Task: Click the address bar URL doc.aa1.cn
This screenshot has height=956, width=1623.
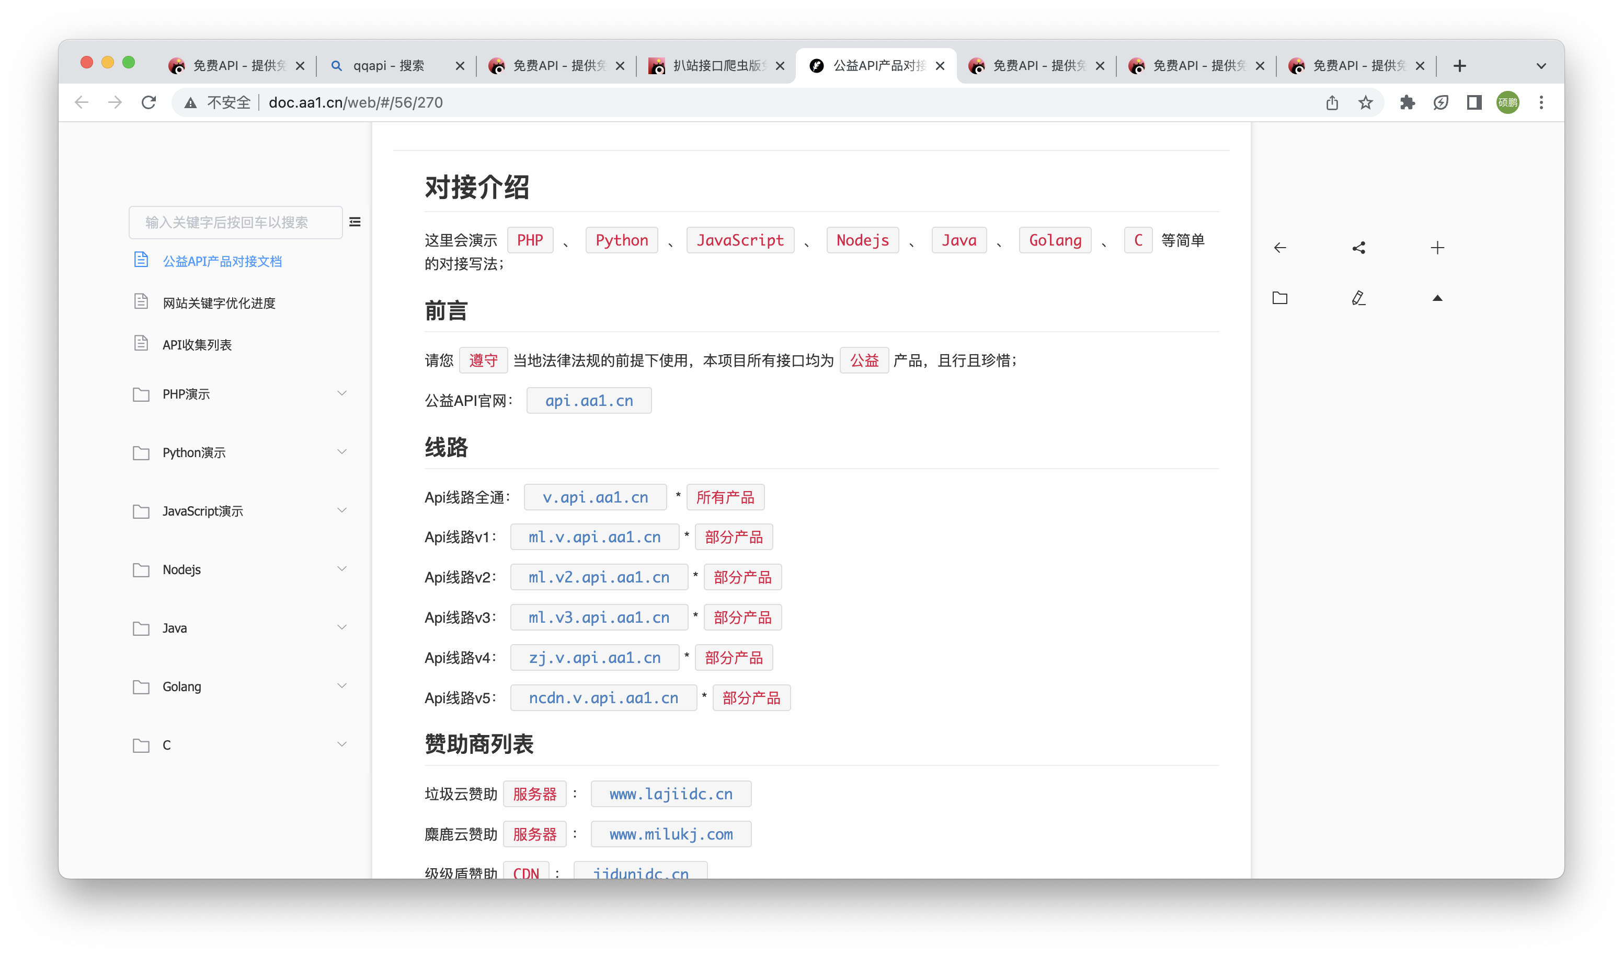Action: point(356,102)
